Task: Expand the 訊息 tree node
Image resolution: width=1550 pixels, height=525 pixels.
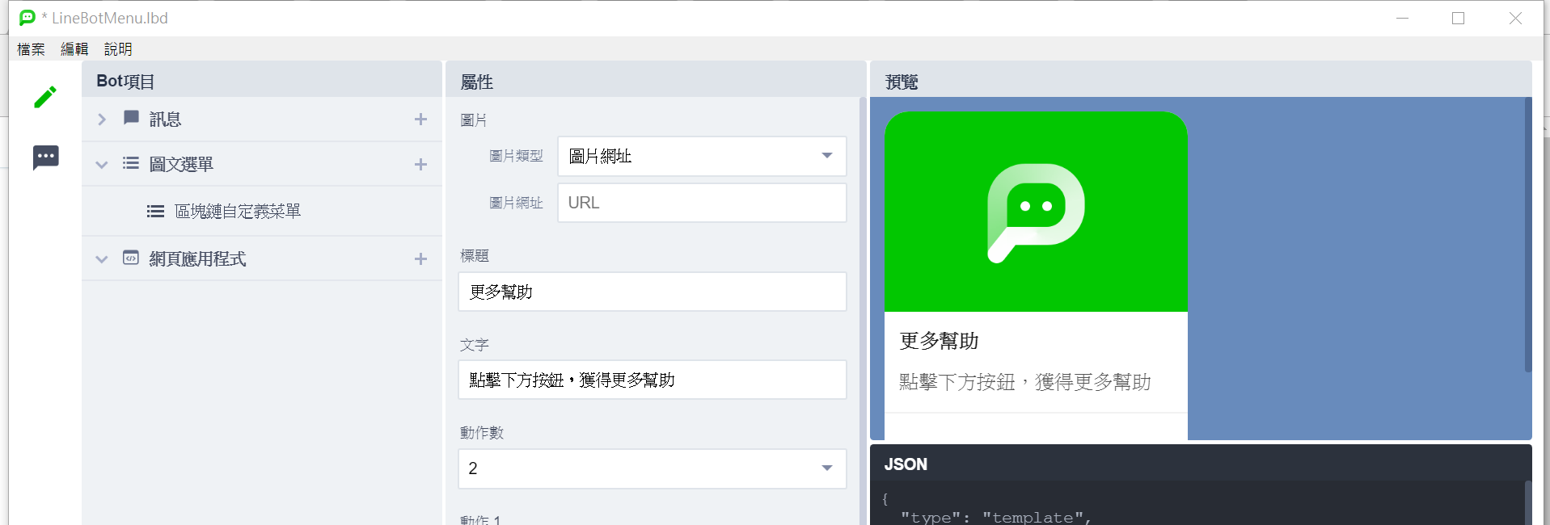Action: pyautogui.click(x=102, y=120)
